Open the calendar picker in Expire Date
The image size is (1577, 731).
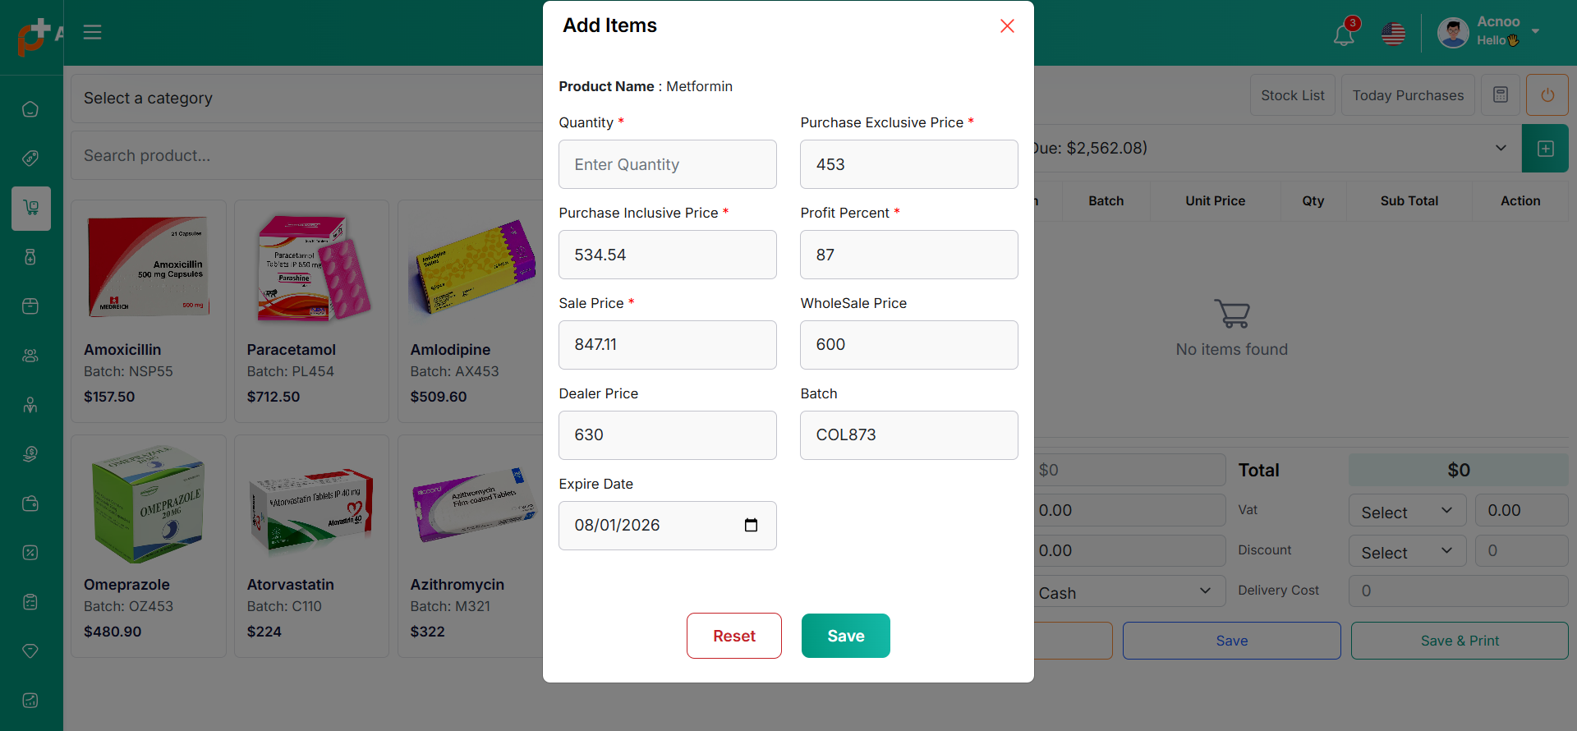tap(751, 526)
